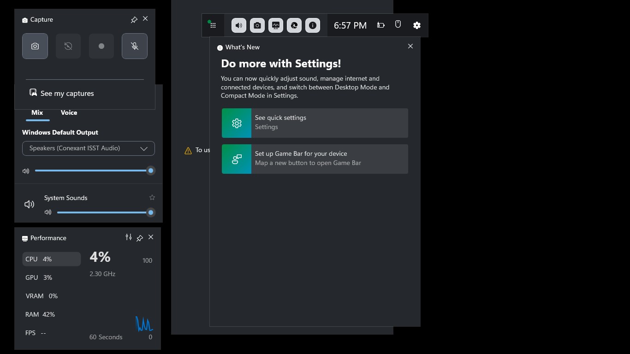This screenshot has height=354, width=630.
Task: Open Performance widget options
Action: point(129,237)
